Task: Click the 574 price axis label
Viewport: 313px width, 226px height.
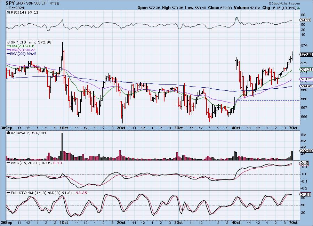Action: (304, 45)
